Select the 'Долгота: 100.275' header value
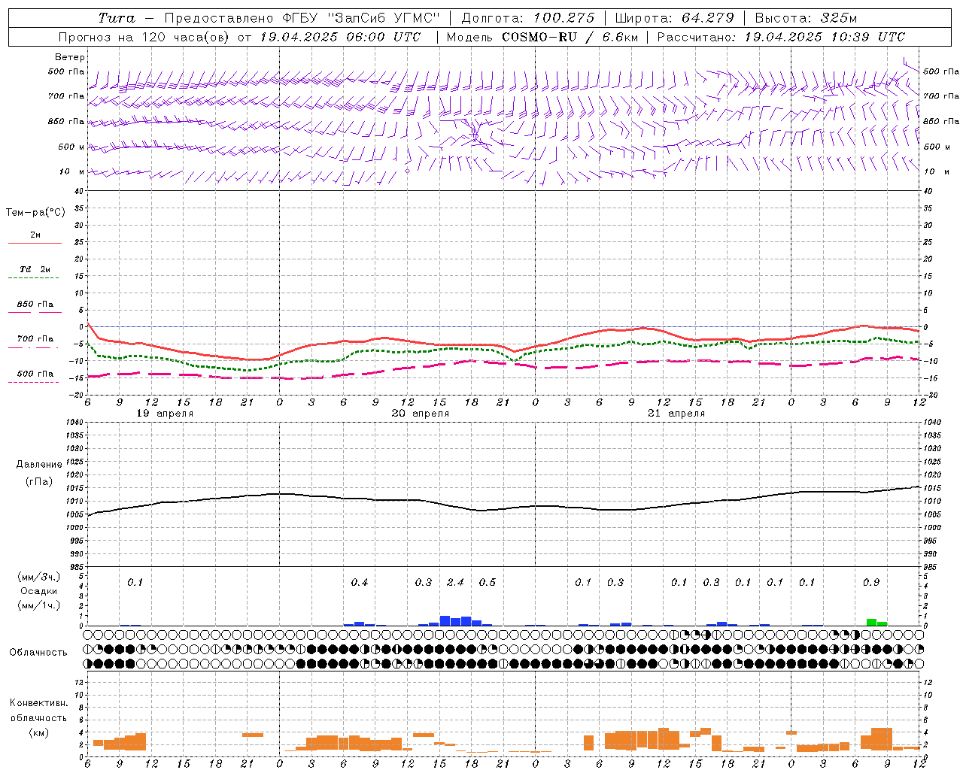The width and height of the screenshot is (963, 770). [x=527, y=18]
